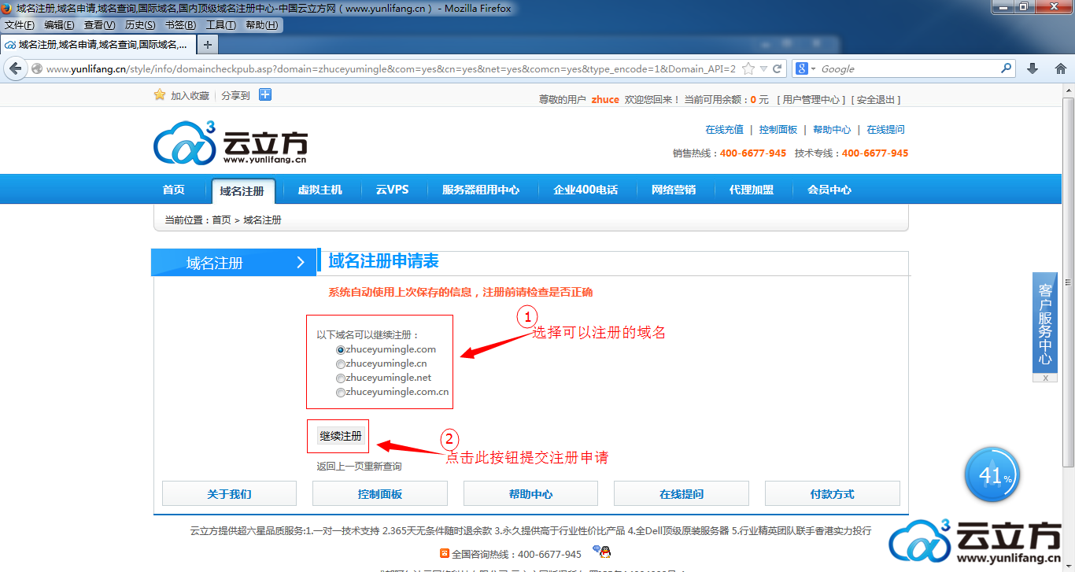Click the browser back arrow button
1075x572 pixels.
(15, 69)
